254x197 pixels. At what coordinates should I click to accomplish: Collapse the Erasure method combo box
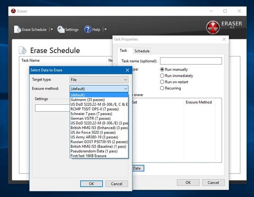pos(99,89)
